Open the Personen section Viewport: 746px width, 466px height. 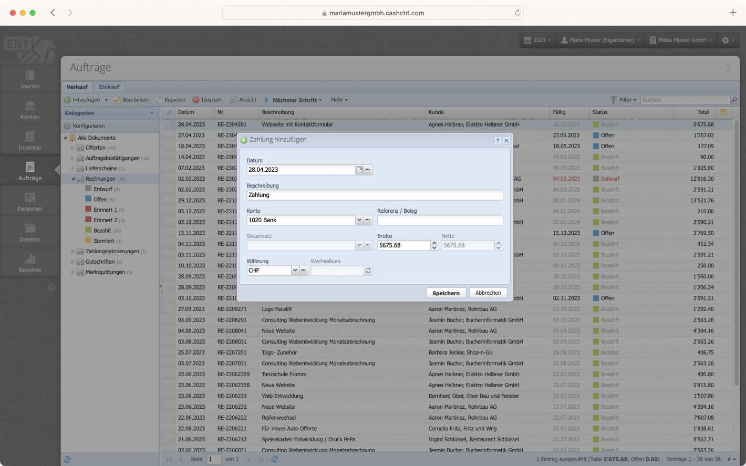pyautogui.click(x=29, y=200)
